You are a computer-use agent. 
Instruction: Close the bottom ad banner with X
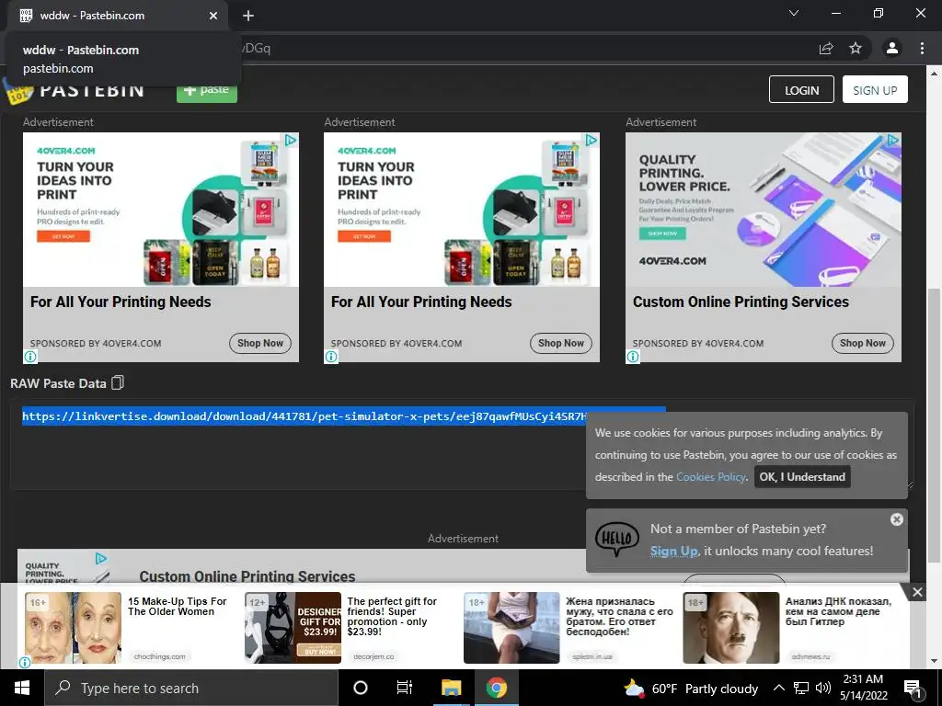[917, 593]
